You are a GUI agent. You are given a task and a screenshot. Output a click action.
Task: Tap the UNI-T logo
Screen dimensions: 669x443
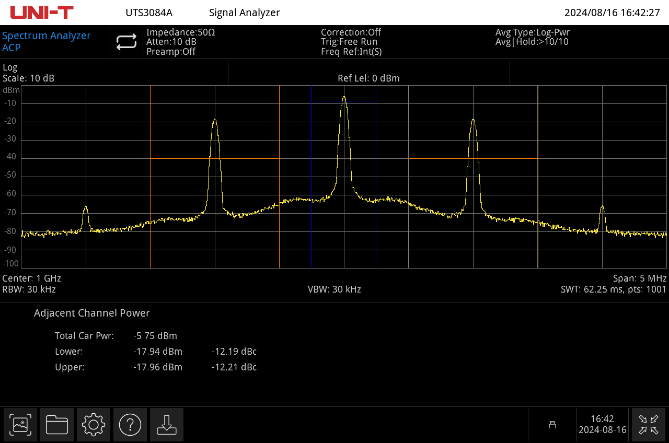pyautogui.click(x=42, y=13)
